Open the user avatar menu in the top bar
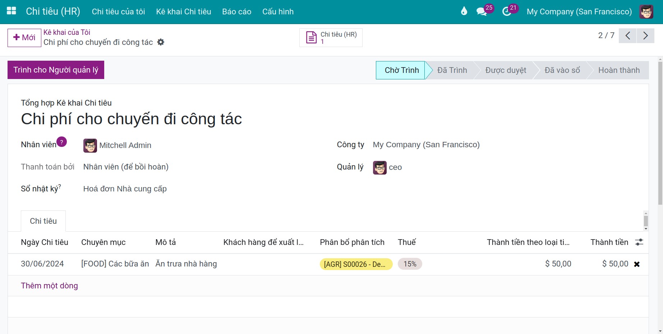The width and height of the screenshot is (663, 334). tap(646, 11)
